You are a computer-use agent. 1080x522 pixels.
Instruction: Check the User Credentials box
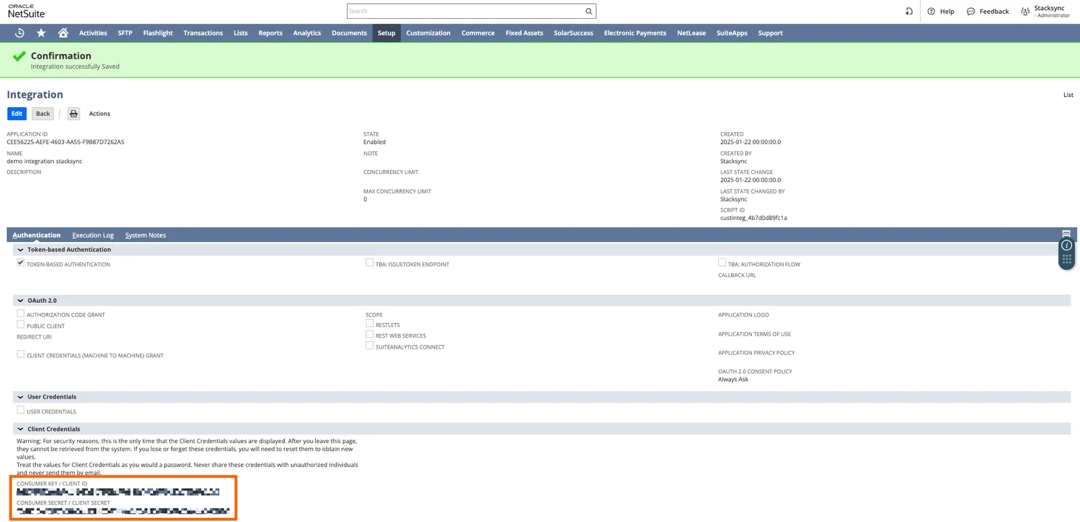pyautogui.click(x=20, y=410)
